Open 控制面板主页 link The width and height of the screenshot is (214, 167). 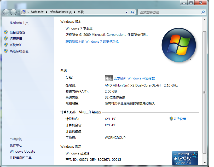pyautogui.click(x=19, y=23)
